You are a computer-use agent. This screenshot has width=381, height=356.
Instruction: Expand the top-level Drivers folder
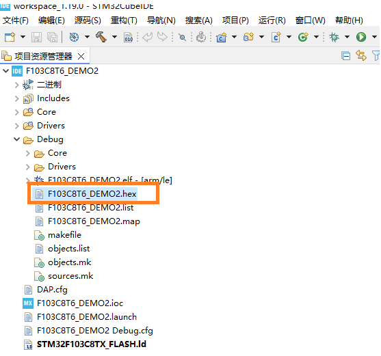16,126
